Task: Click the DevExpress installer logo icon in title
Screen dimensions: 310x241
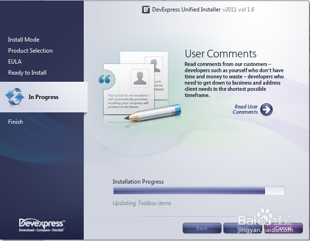Action: [146, 10]
